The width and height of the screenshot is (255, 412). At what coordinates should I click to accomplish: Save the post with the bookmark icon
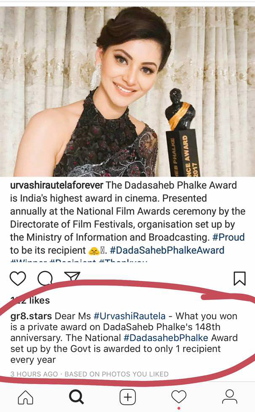(240, 278)
